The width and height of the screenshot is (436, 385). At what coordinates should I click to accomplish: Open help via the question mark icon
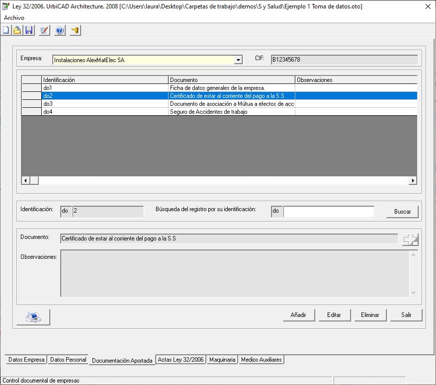(60, 30)
